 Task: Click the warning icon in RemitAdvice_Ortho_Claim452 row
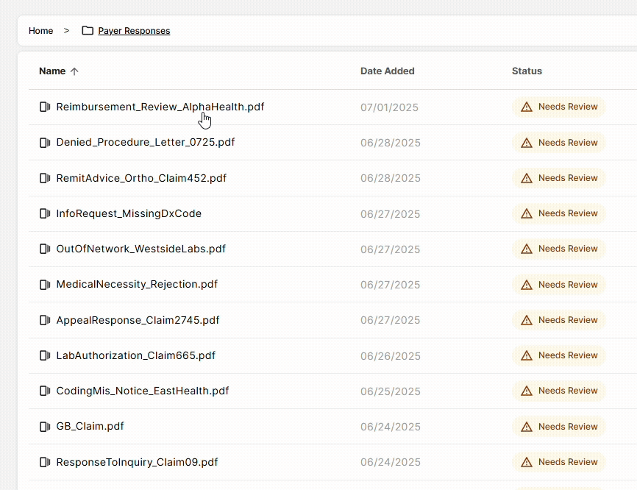526,178
